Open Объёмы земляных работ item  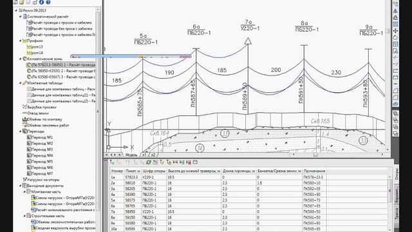(x=46, y=126)
